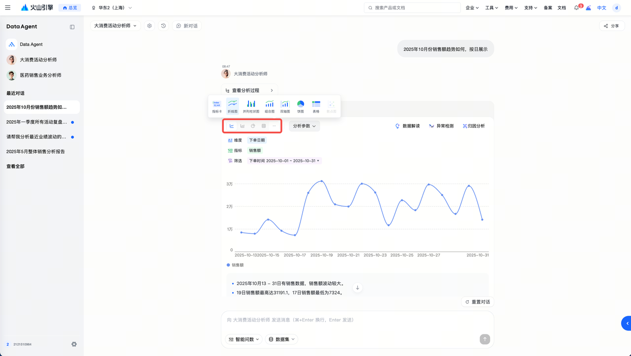Select 大消费活动分析师 in the sidebar

coord(42,60)
